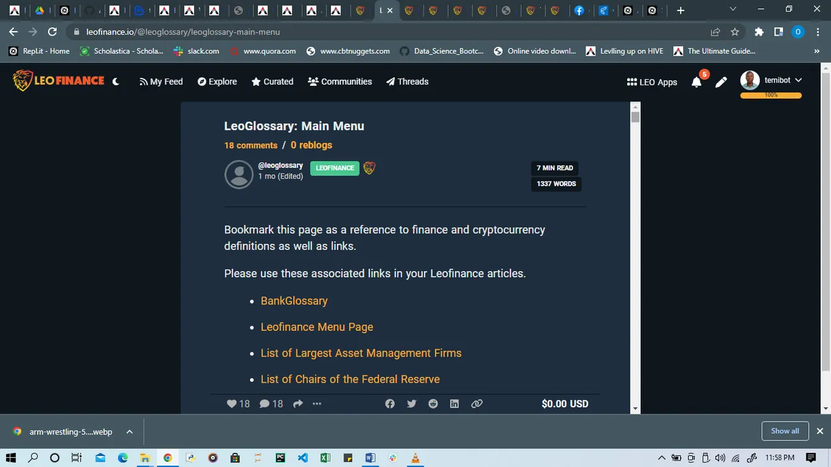This screenshot has height=467, width=831.
Task: Go to the Explore section
Action: point(217,82)
